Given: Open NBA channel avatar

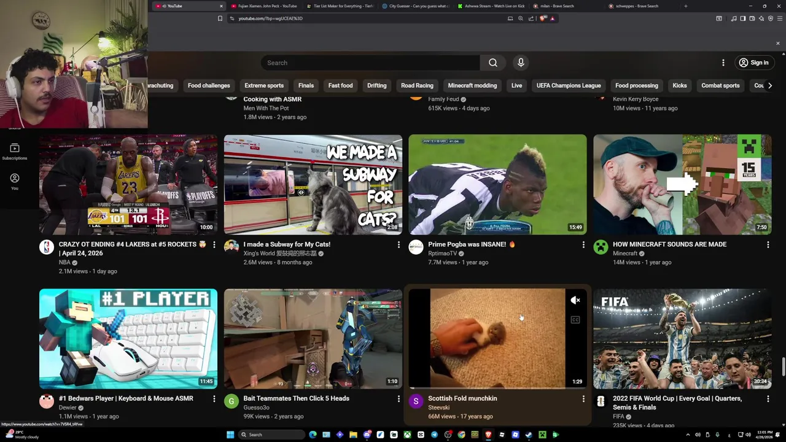Looking at the screenshot, I should (47, 247).
